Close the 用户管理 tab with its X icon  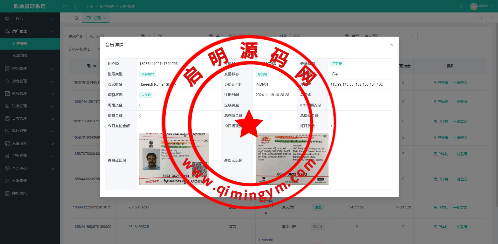click(104, 18)
